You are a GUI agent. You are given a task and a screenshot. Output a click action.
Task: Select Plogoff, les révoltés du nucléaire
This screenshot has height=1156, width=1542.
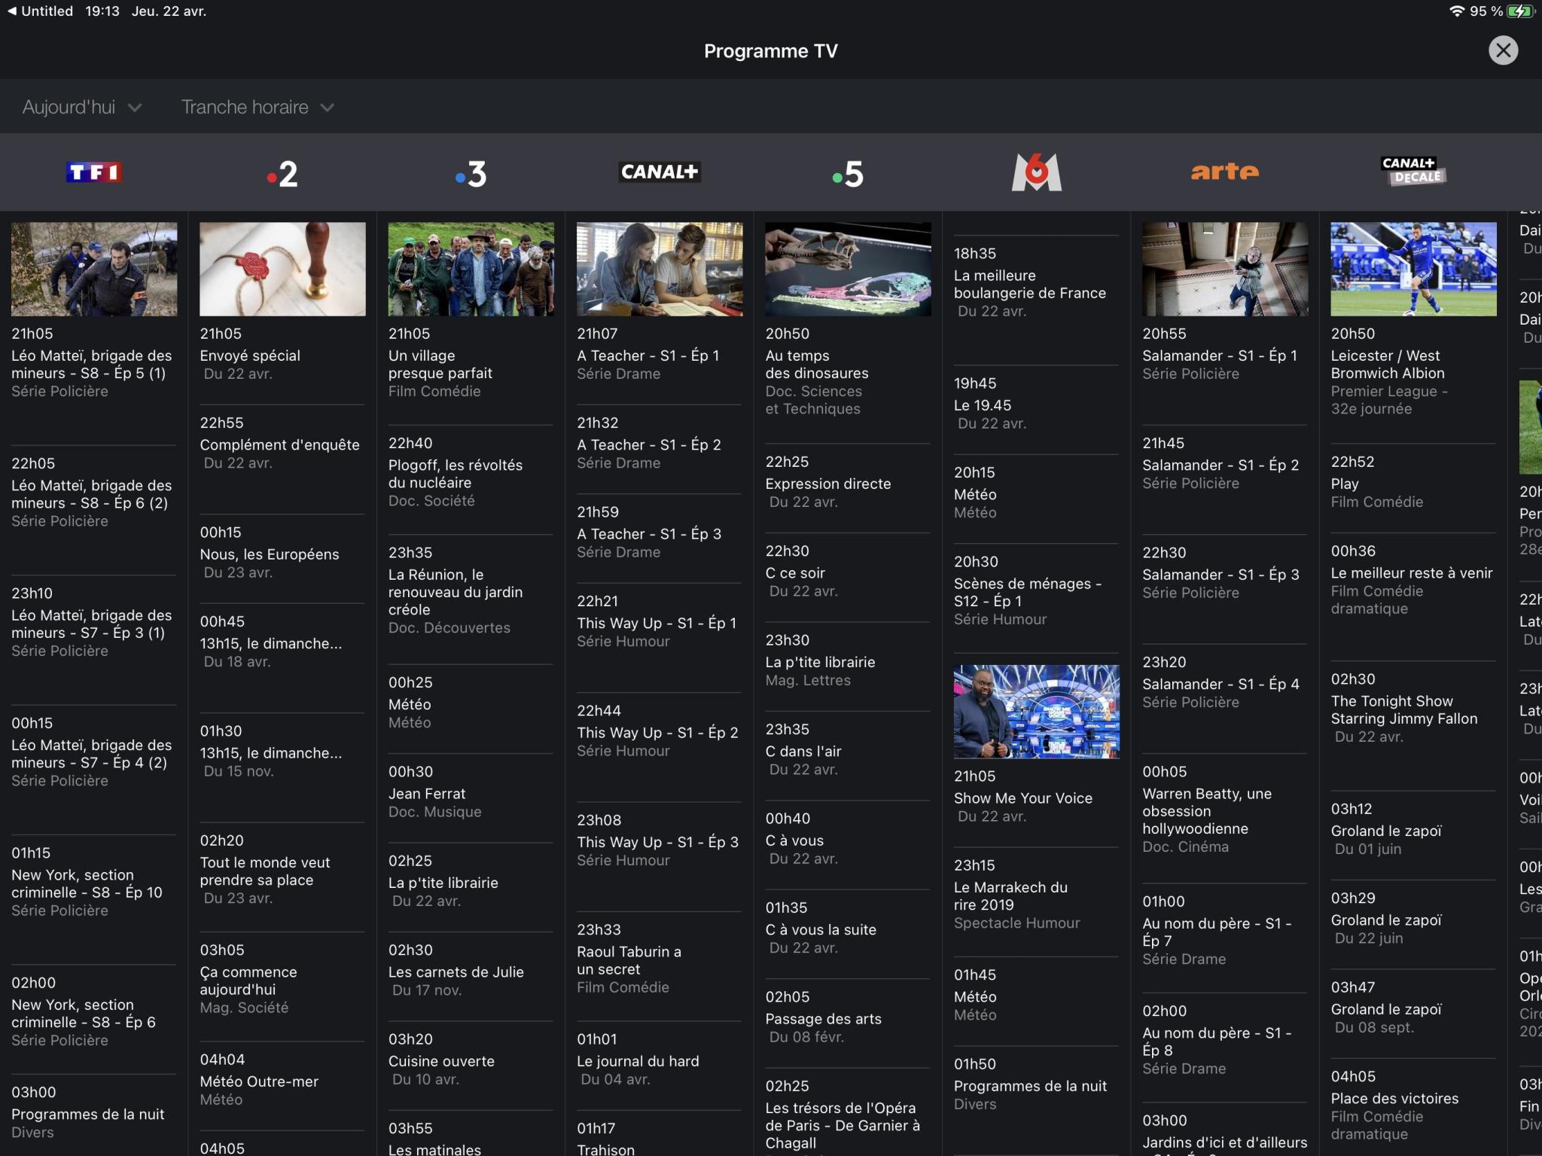click(x=455, y=474)
